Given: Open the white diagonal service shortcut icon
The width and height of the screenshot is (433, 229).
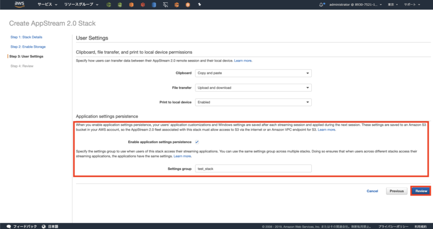Looking at the screenshot, I should [166, 5].
